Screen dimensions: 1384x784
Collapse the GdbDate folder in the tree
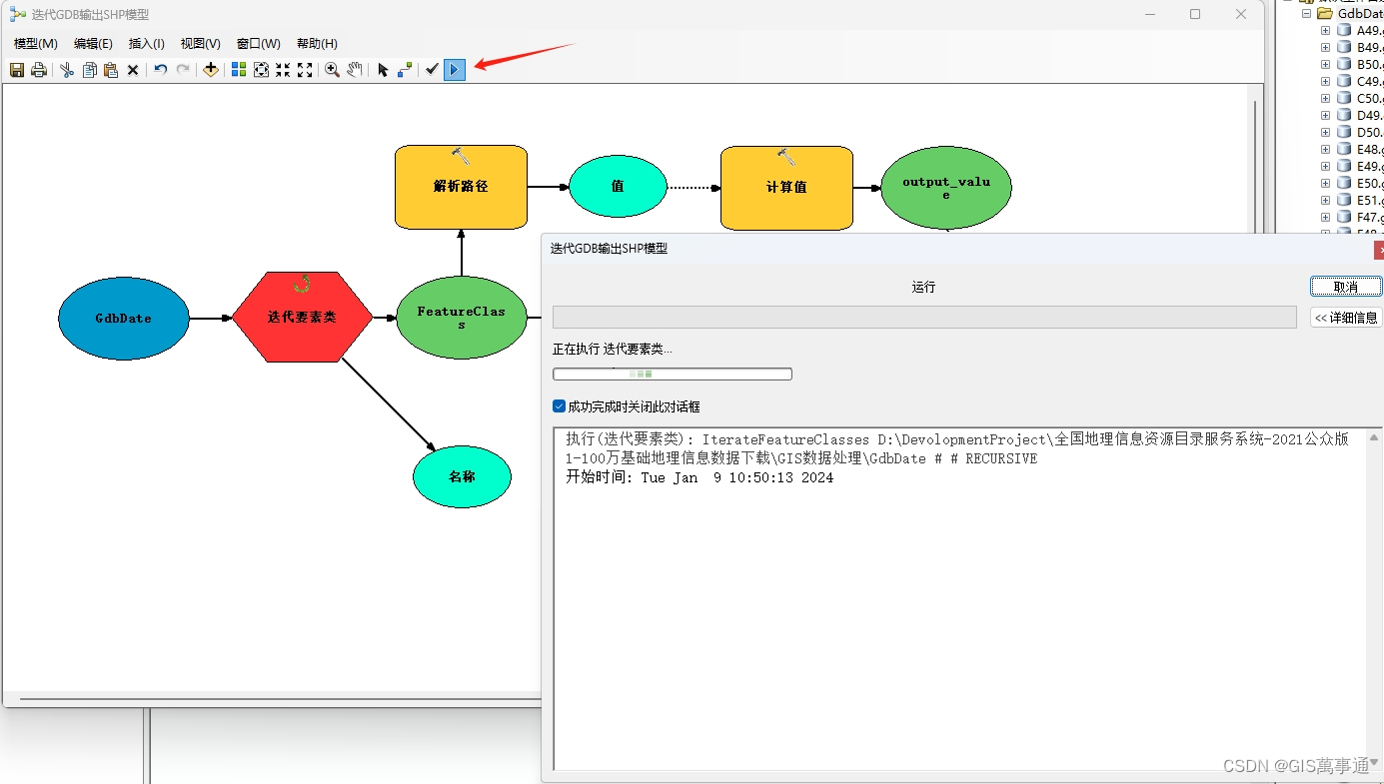tap(1306, 13)
